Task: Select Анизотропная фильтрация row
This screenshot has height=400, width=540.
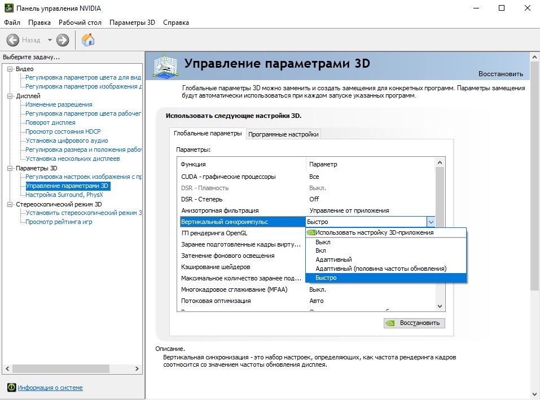Action: coord(306,210)
